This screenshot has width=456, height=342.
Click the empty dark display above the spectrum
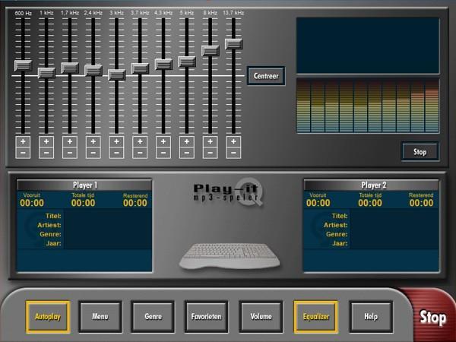(368, 46)
